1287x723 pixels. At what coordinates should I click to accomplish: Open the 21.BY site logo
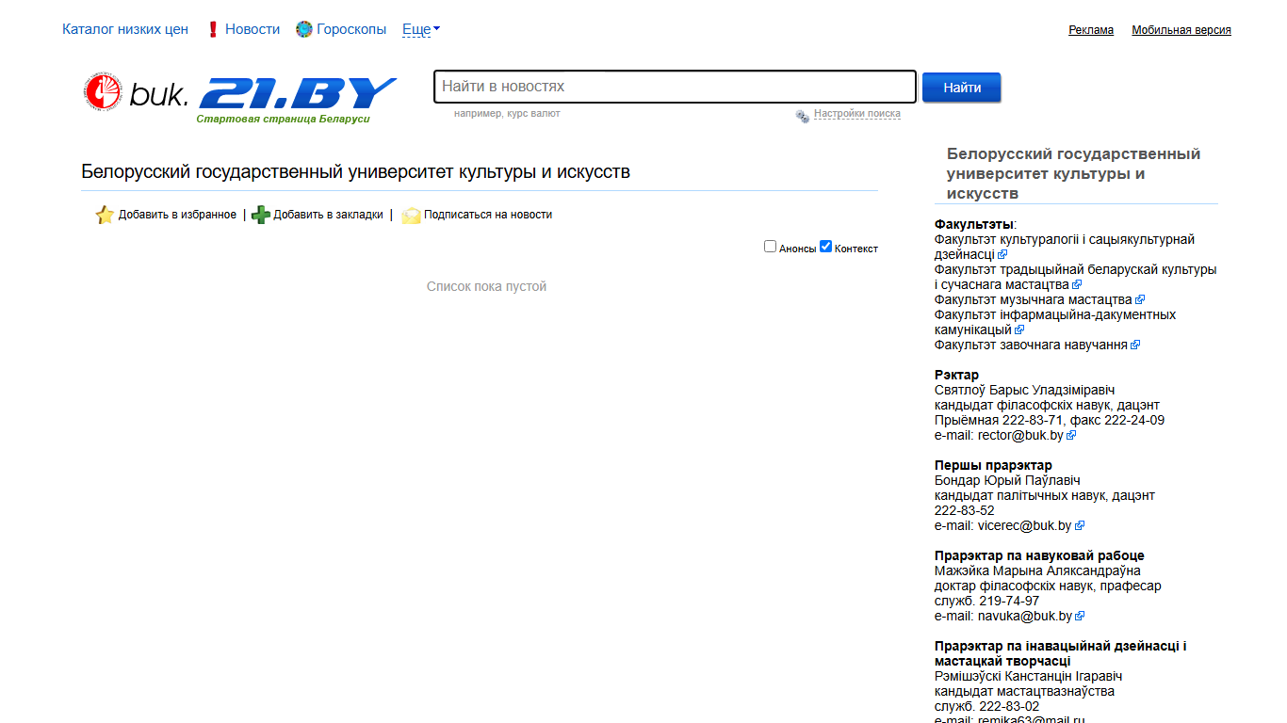299,94
